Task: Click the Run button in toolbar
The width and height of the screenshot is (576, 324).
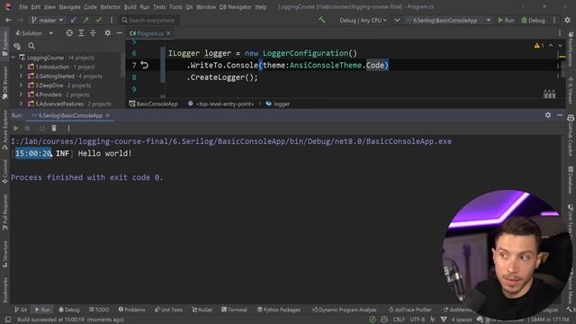Action: 506,20
